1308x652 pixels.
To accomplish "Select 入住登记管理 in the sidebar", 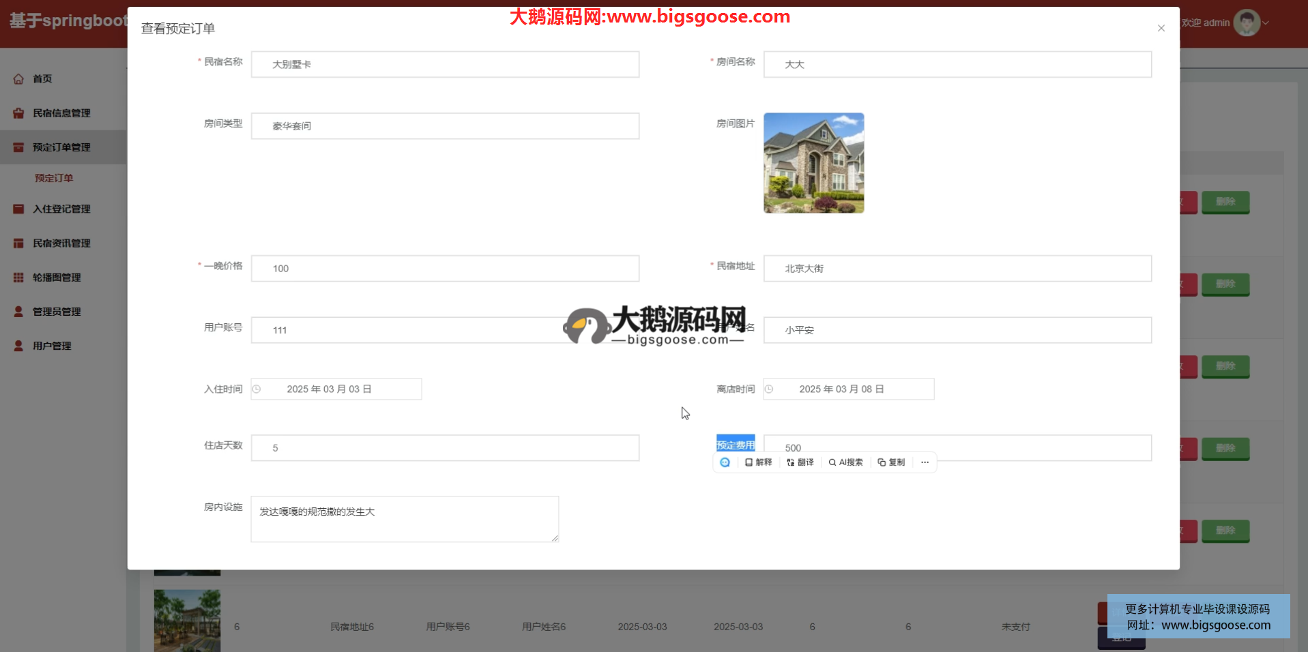I will coord(61,209).
